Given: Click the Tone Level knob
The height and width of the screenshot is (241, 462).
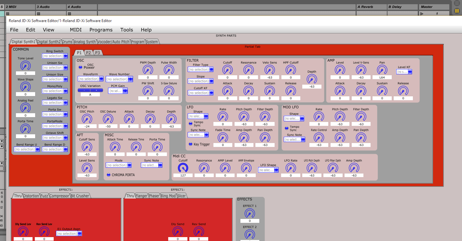Looking at the screenshot, I should [x=25, y=66].
